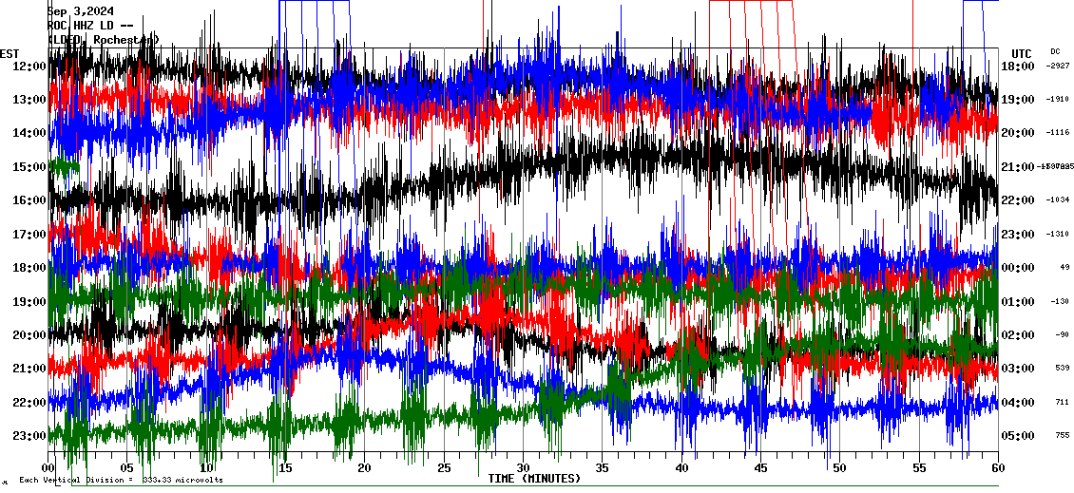Image resolution: width=1074 pixels, height=493 pixels.
Task: Select the 05 minute axis tick
Action: tap(128, 468)
